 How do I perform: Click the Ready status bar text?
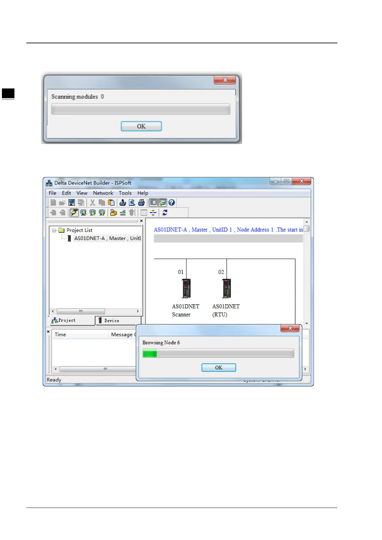pyautogui.click(x=54, y=380)
